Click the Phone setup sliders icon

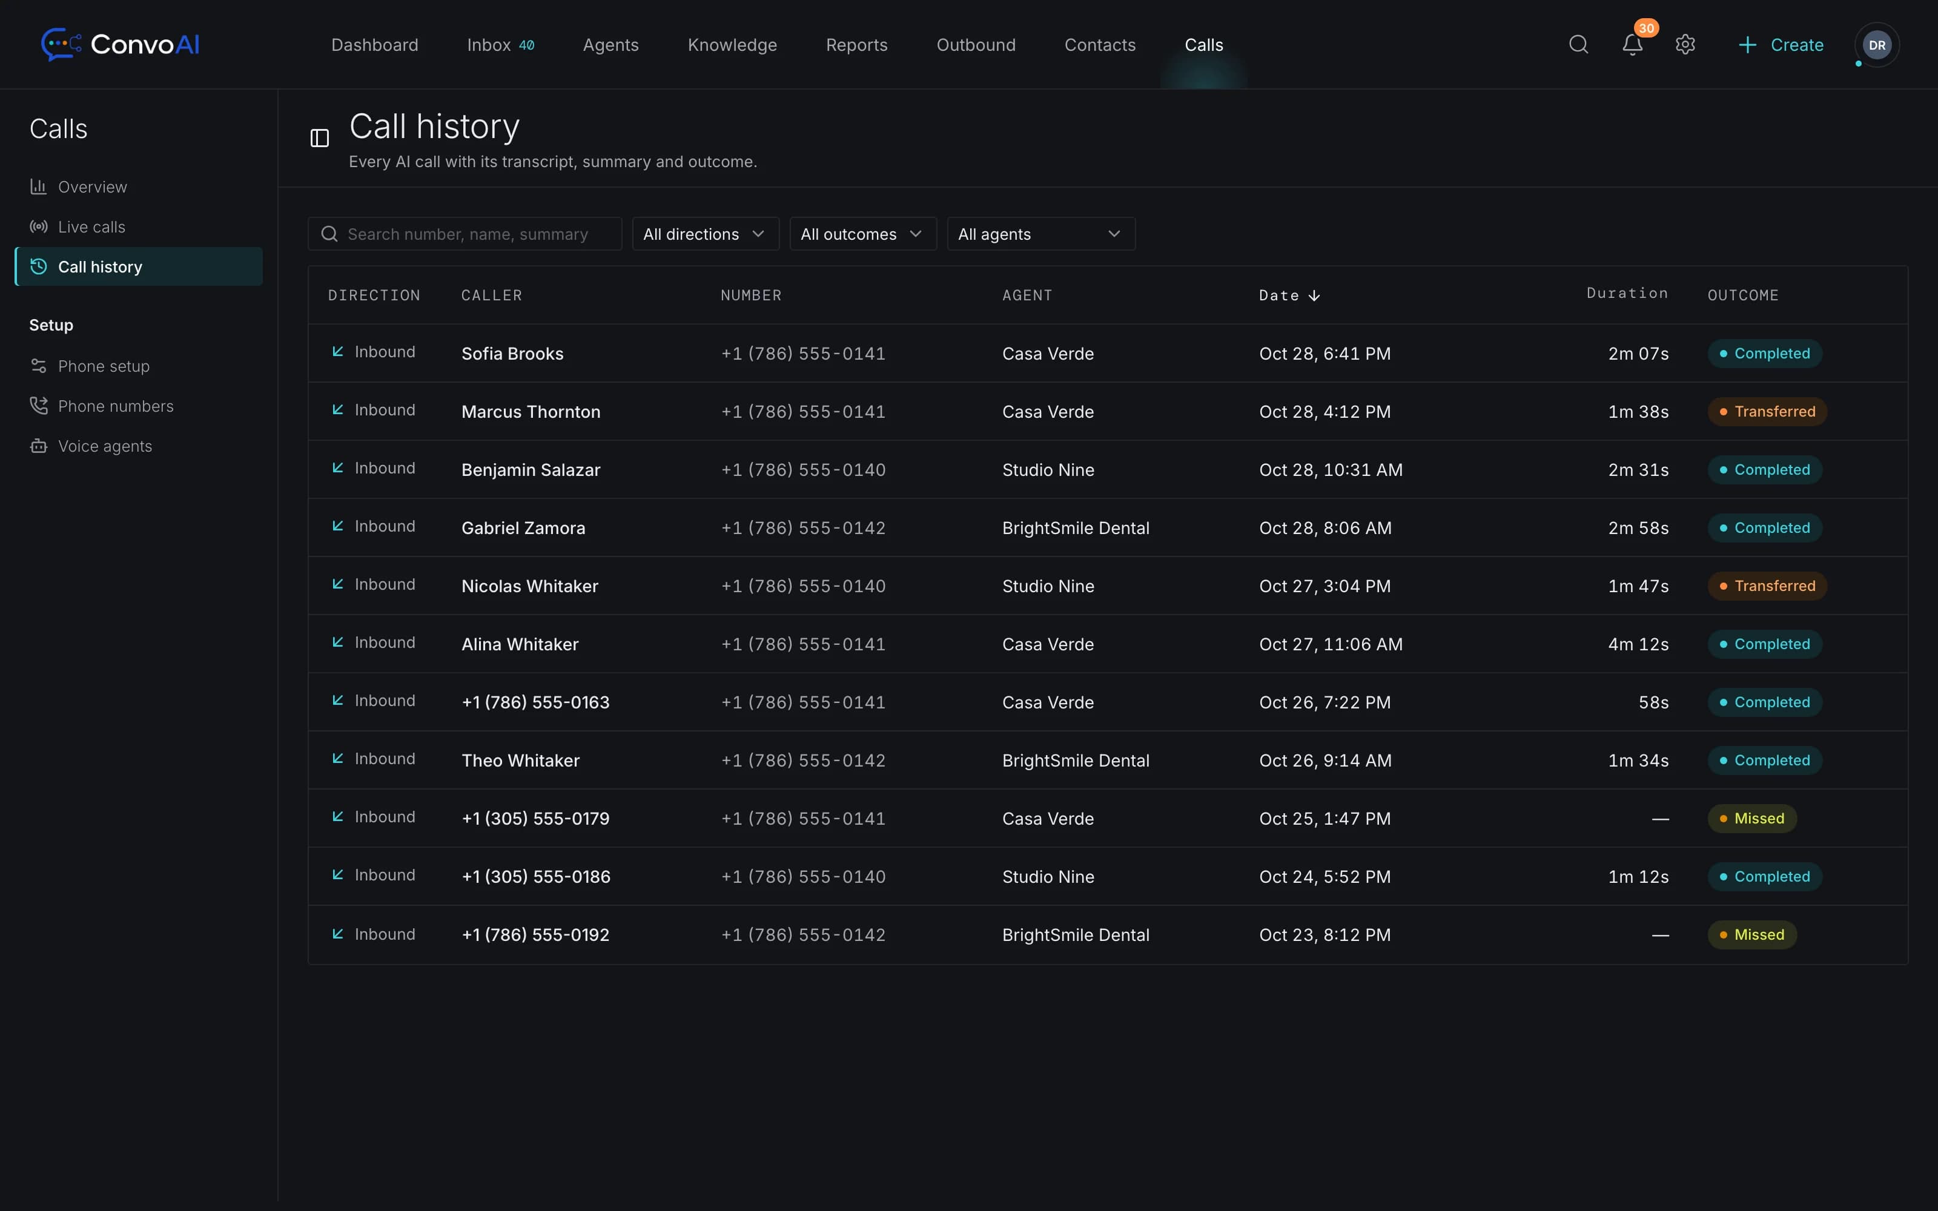pos(38,366)
